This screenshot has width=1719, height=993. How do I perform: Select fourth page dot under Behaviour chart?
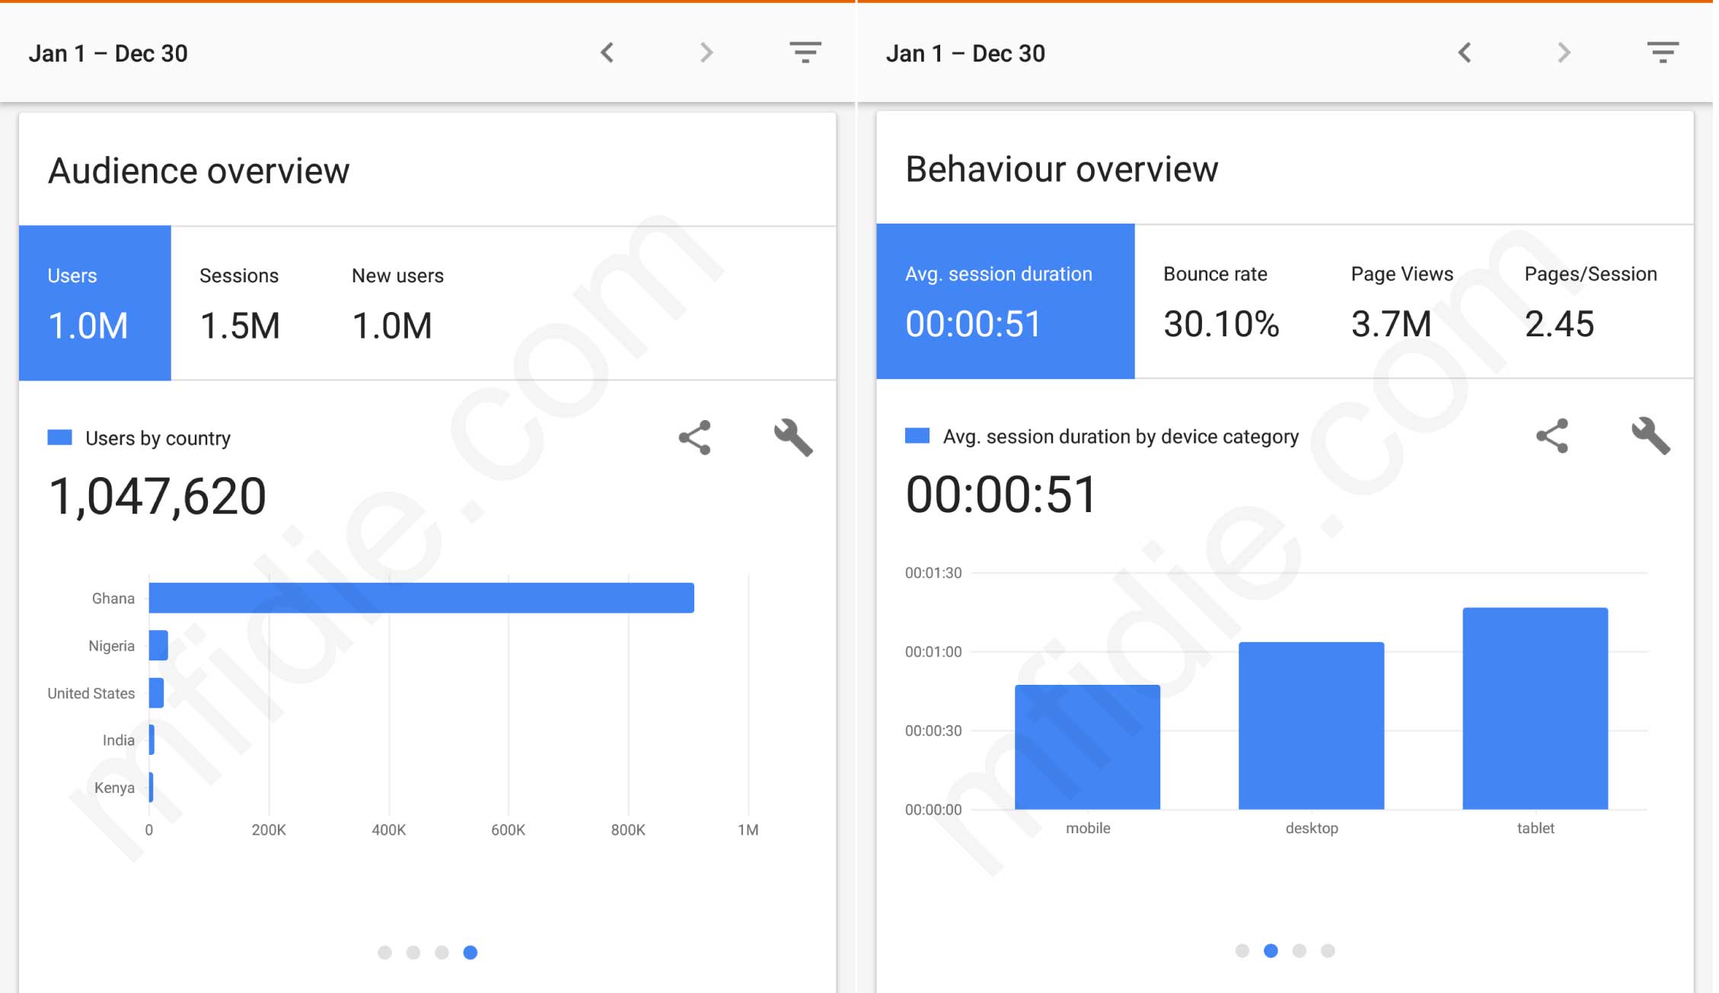pyautogui.click(x=1328, y=951)
